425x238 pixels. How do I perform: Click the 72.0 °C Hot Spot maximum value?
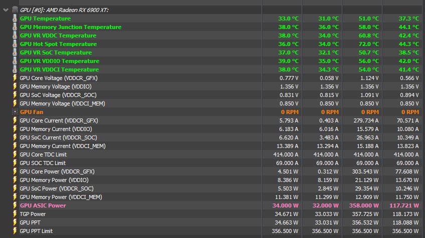pos(368,44)
